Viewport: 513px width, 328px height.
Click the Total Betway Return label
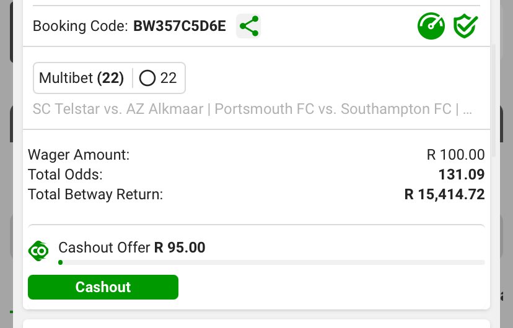point(95,194)
